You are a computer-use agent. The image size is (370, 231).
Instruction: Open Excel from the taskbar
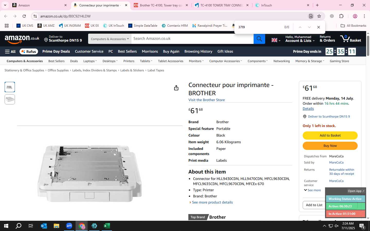(107, 226)
